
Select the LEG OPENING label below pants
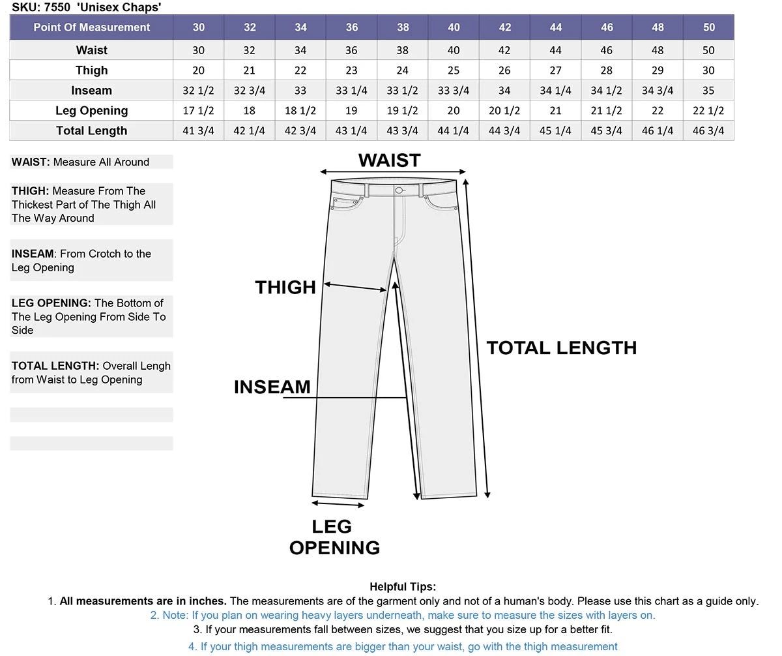click(334, 537)
